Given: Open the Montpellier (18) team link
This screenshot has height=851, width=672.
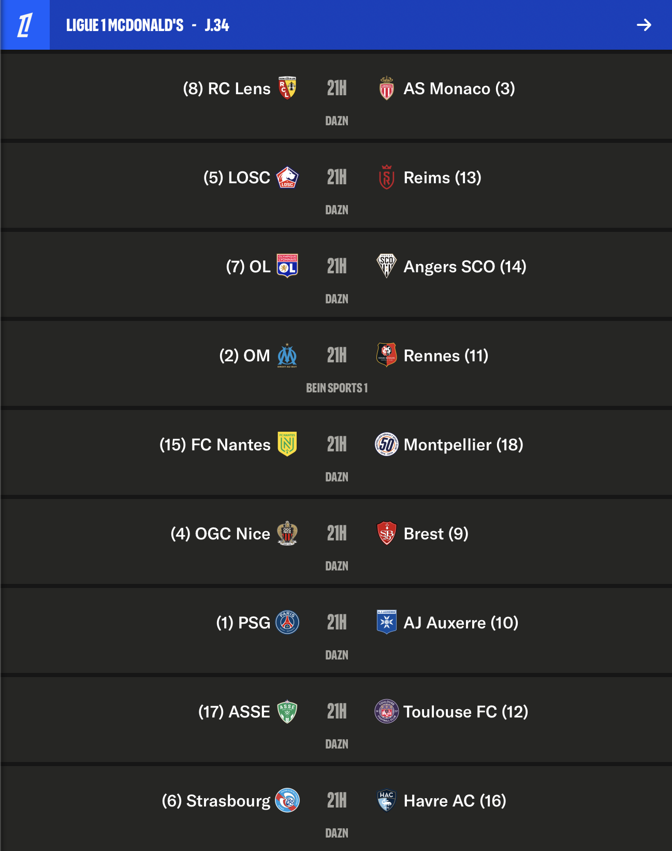Looking at the screenshot, I should point(463,445).
